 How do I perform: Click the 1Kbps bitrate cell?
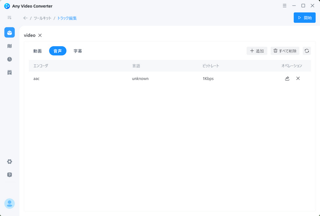coord(208,79)
